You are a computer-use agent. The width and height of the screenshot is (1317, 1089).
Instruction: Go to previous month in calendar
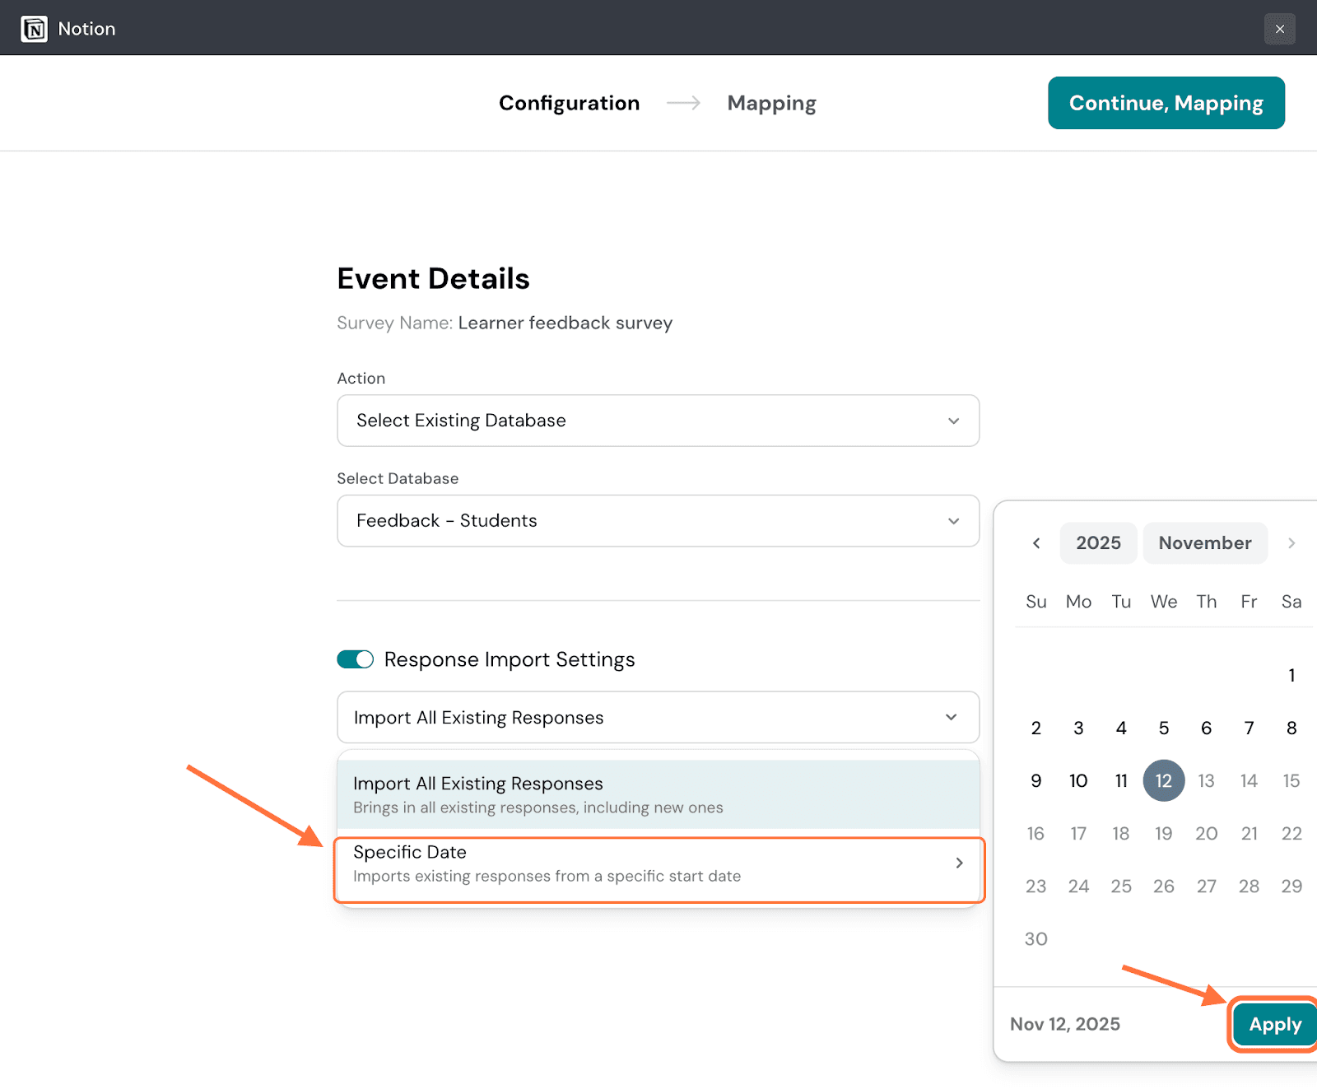[x=1036, y=543]
